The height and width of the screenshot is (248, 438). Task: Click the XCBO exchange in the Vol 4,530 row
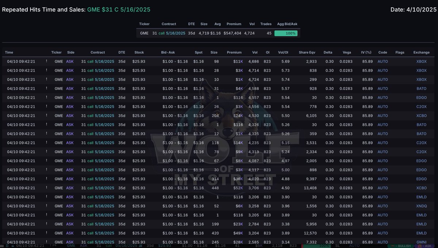pyautogui.click(x=422, y=116)
